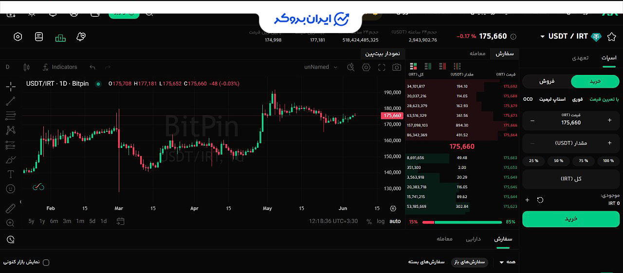Open اسپات spot trading tab

point(608,58)
